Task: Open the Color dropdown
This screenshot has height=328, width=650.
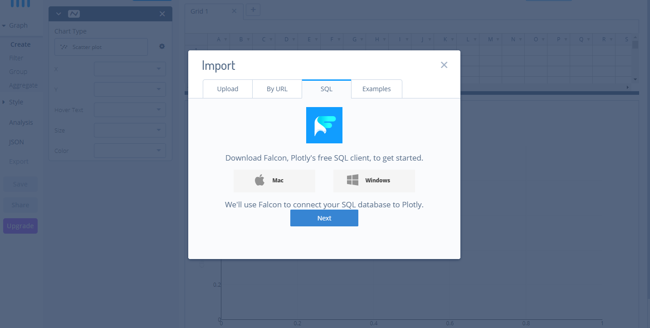Action: coord(130,151)
